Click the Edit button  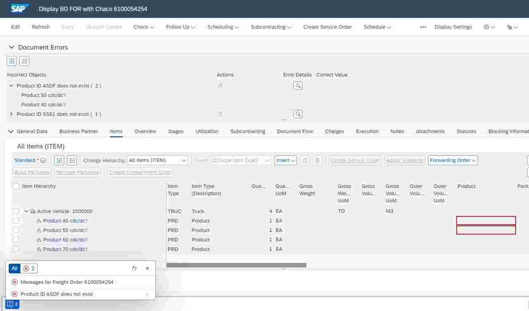[x=16, y=27]
